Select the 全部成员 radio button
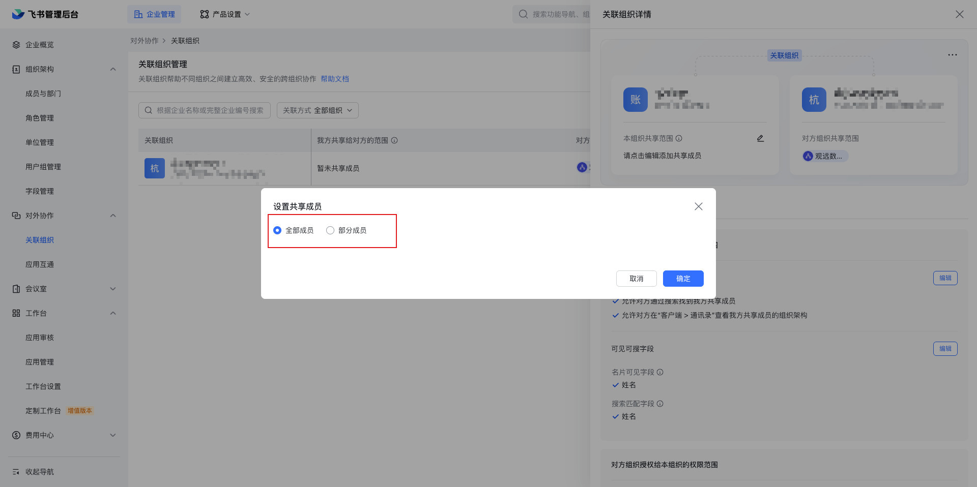The height and width of the screenshot is (487, 977). [x=277, y=230]
